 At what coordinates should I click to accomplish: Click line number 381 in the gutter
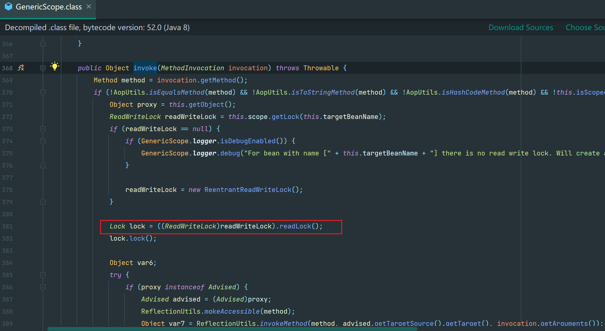7,226
